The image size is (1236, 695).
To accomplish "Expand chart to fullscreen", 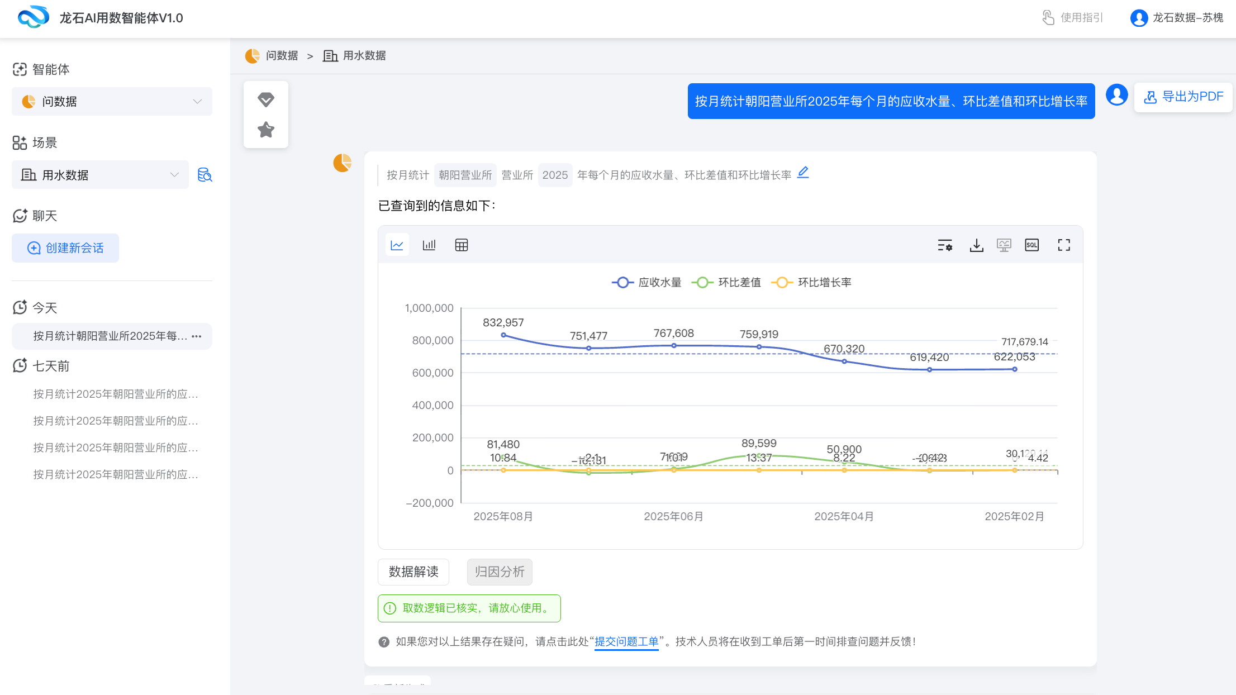I will 1063,245.
